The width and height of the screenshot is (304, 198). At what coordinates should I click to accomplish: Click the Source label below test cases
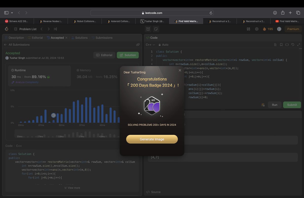click(x=153, y=192)
